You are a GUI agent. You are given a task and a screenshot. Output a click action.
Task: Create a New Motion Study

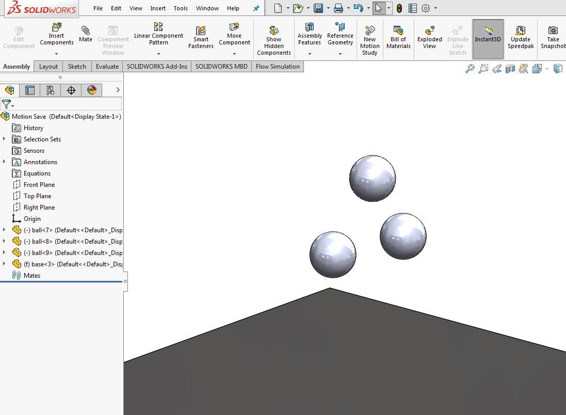click(369, 39)
